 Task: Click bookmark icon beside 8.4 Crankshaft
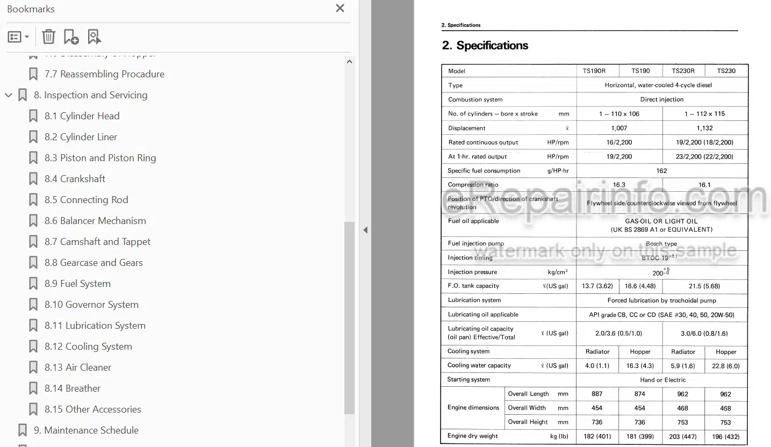(x=33, y=179)
